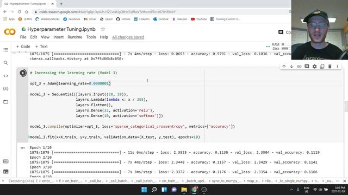Close the Hyperparameter Tuning browser tab
Screen dimensions: 348x195
tap(53, 4)
